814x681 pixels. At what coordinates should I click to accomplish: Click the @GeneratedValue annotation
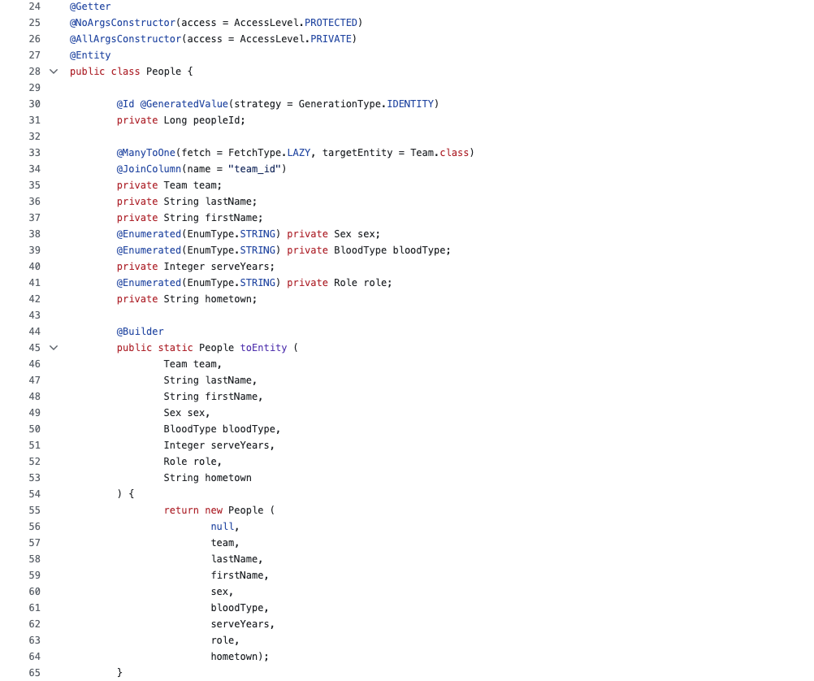(x=184, y=104)
